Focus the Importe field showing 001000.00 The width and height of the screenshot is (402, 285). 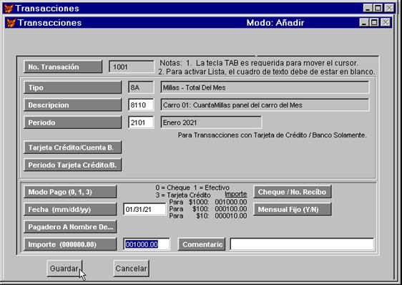[147, 244]
